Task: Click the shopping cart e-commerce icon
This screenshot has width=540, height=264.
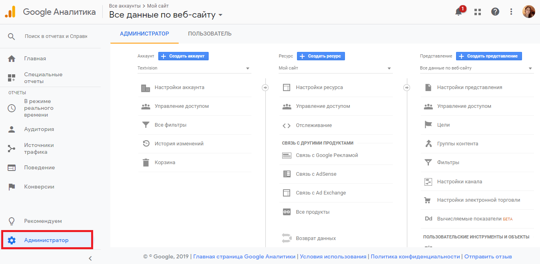Action: click(x=428, y=200)
